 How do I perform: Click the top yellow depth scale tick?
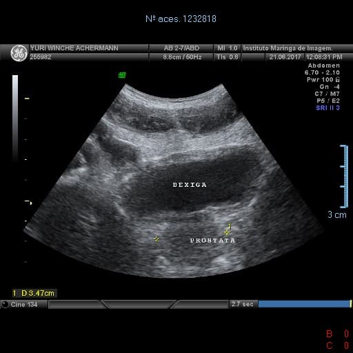click(27, 99)
